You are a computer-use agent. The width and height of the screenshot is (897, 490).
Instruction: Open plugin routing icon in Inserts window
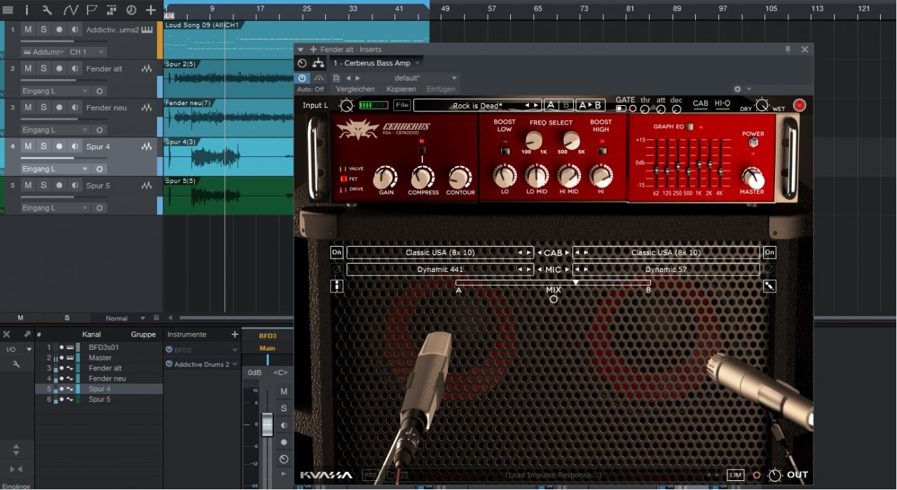[318, 63]
